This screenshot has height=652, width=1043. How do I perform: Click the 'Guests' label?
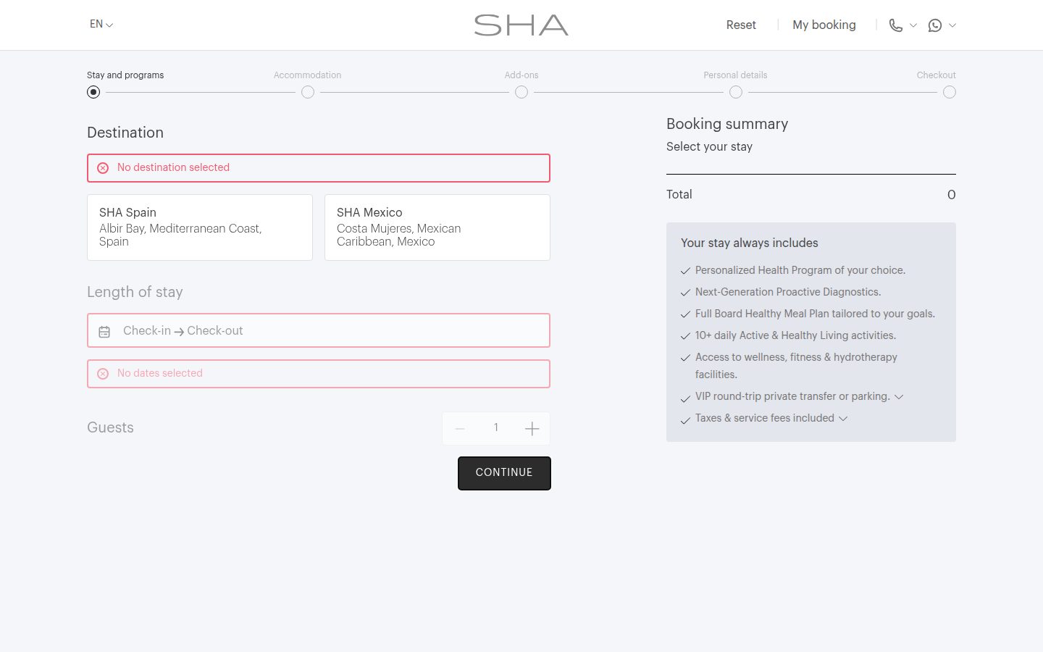pyautogui.click(x=110, y=427)
